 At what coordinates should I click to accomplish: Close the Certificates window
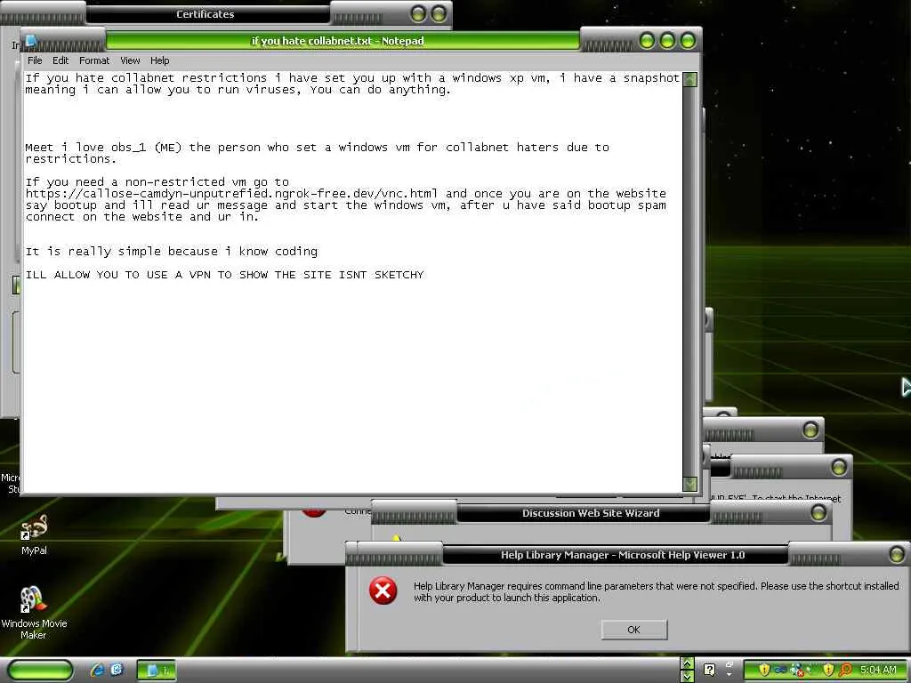[x=439, y=13]
